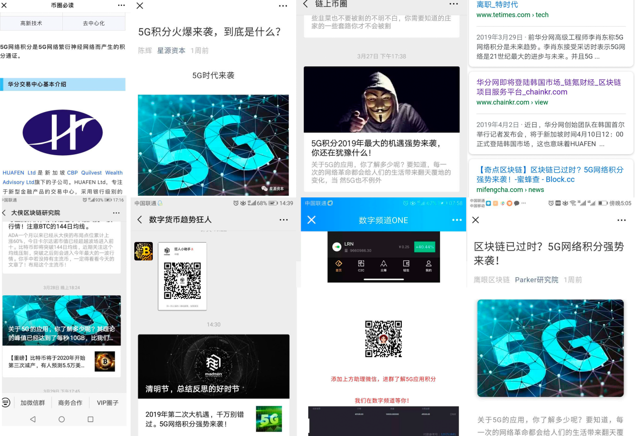
Task: Open the more menu in 数字货币趋势狂人
Action: (x=284, y=220)
